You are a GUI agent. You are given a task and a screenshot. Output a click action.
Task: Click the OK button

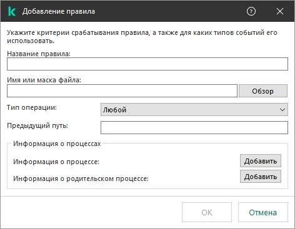[x=207, y=212]
